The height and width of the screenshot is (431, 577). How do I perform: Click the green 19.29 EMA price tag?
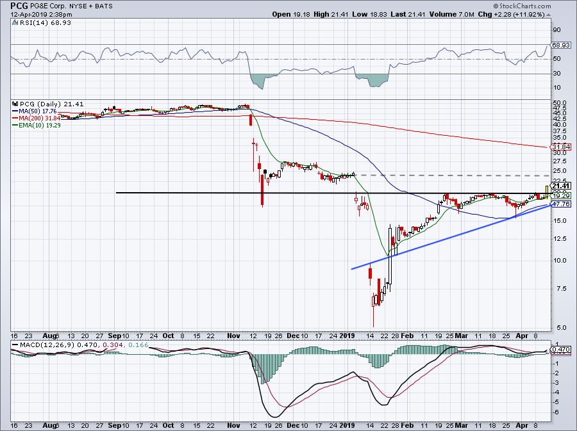tap(561, 195)
